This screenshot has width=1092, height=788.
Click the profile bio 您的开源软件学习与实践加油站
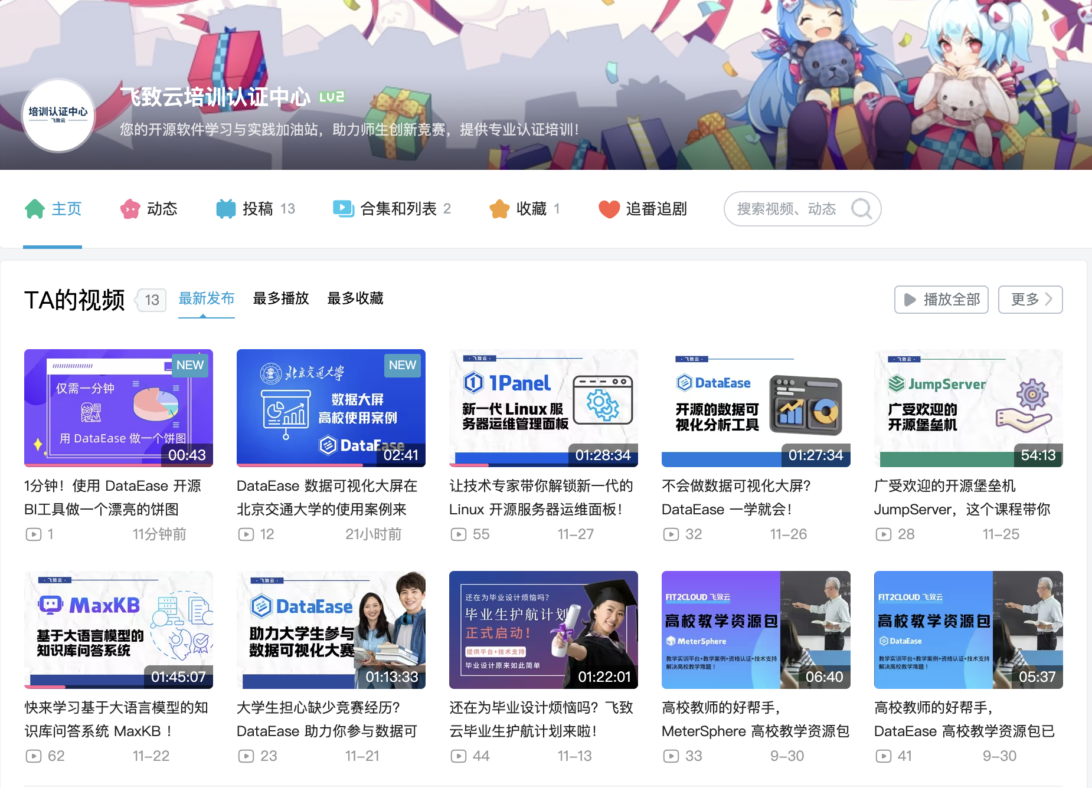(349, 129)
